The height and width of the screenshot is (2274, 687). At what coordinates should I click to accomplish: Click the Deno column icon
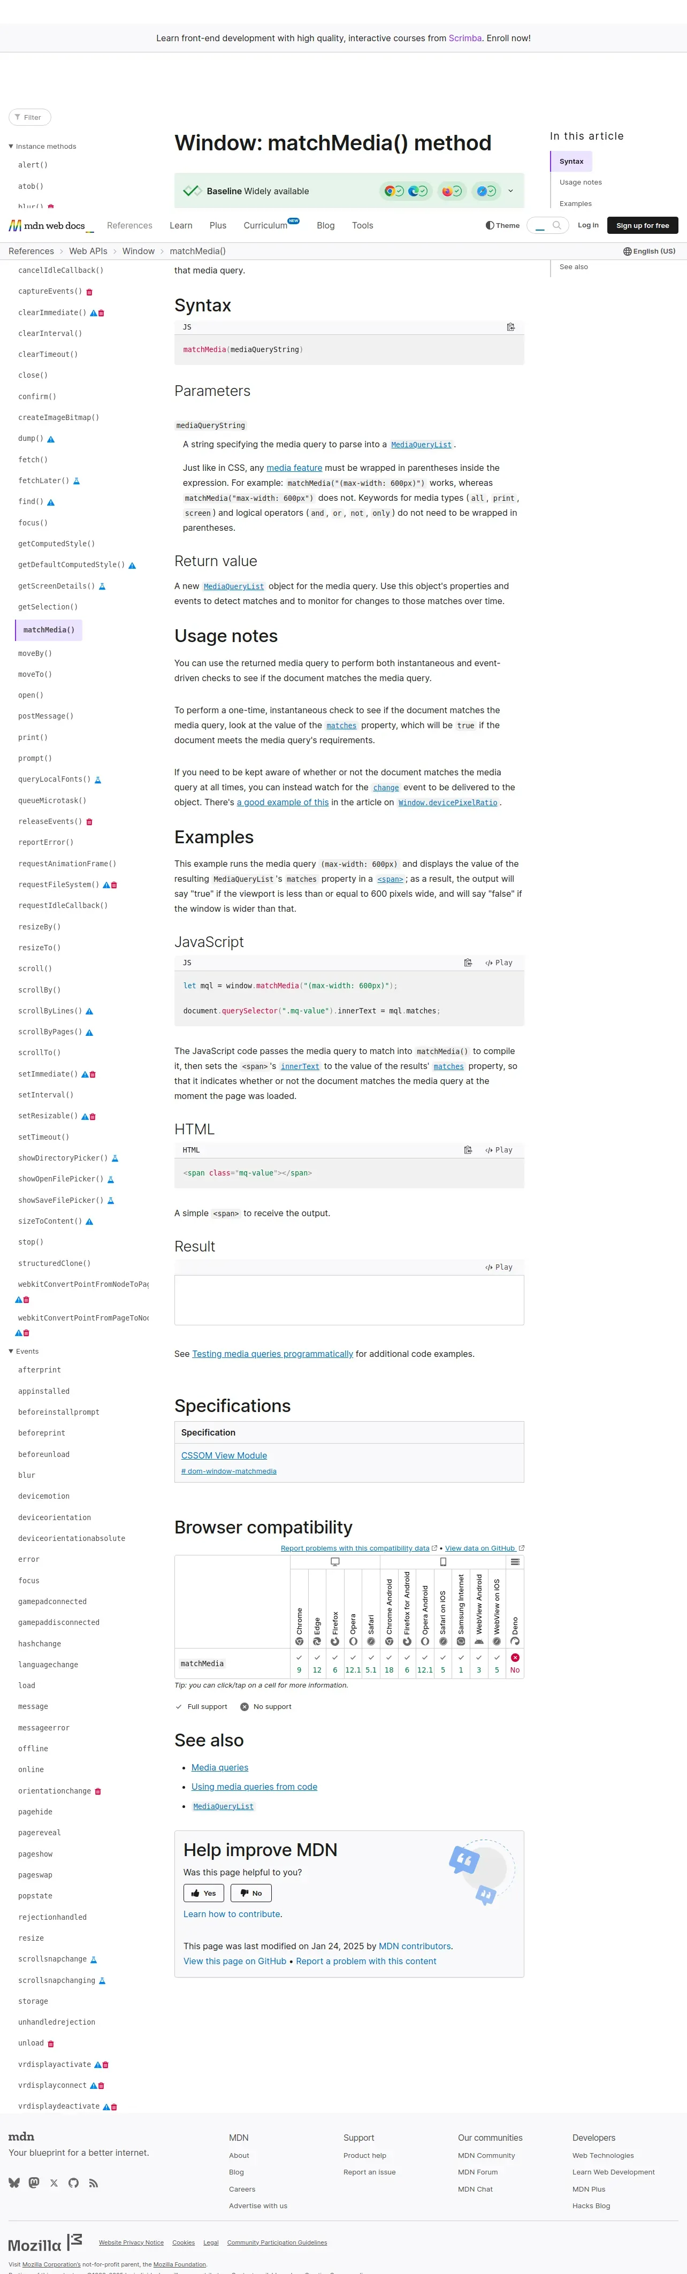coord(515,1641)
